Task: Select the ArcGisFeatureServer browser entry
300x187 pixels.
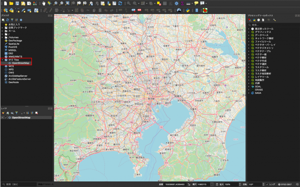Action: (20, 79)
